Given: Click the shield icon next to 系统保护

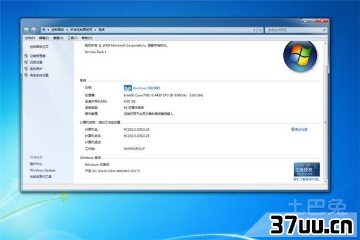Looking at the screenshot, I should pyautogui.click(x=26, y=68).
